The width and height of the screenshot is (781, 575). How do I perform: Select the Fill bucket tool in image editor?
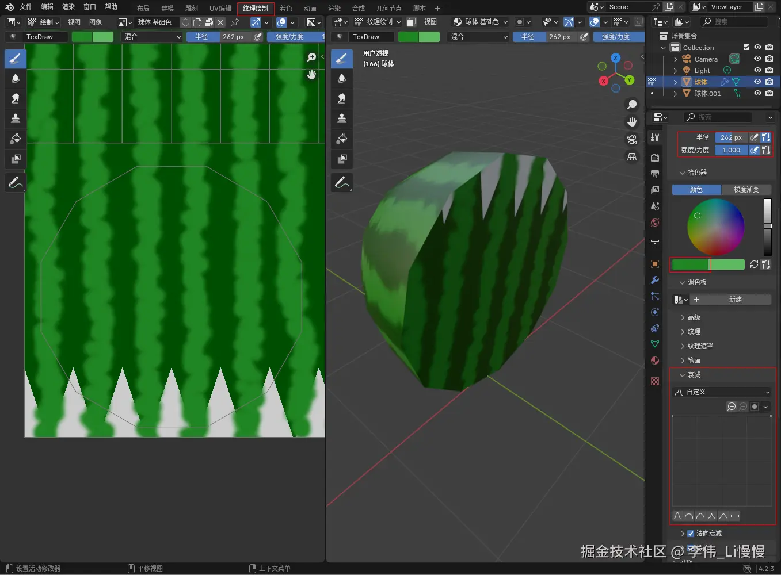click(16, 139)
